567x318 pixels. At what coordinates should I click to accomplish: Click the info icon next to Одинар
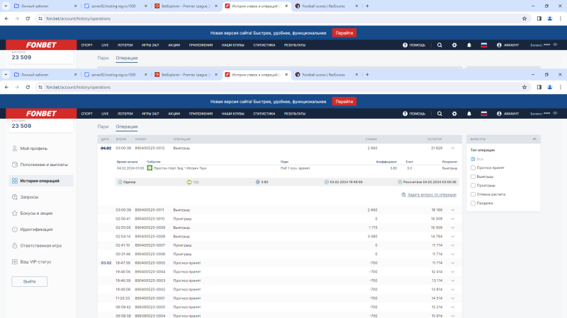pyautogui.click(x=117, y=182)
